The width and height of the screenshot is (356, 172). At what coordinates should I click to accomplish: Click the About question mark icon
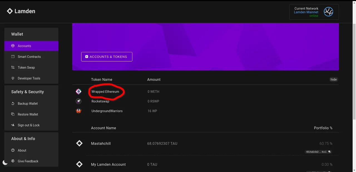click(13, 151)
